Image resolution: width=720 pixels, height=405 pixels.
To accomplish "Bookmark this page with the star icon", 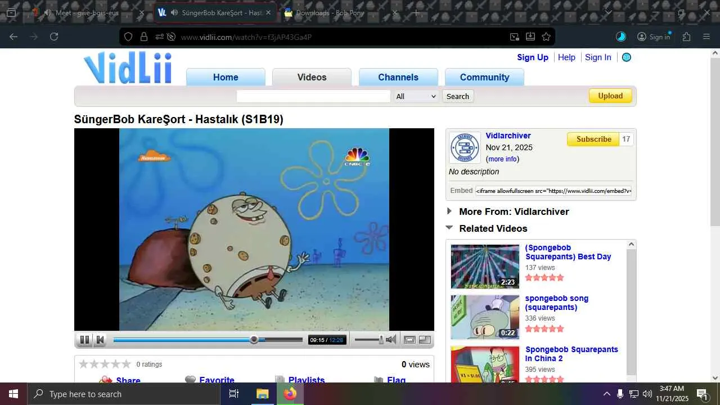I will 546,37.
